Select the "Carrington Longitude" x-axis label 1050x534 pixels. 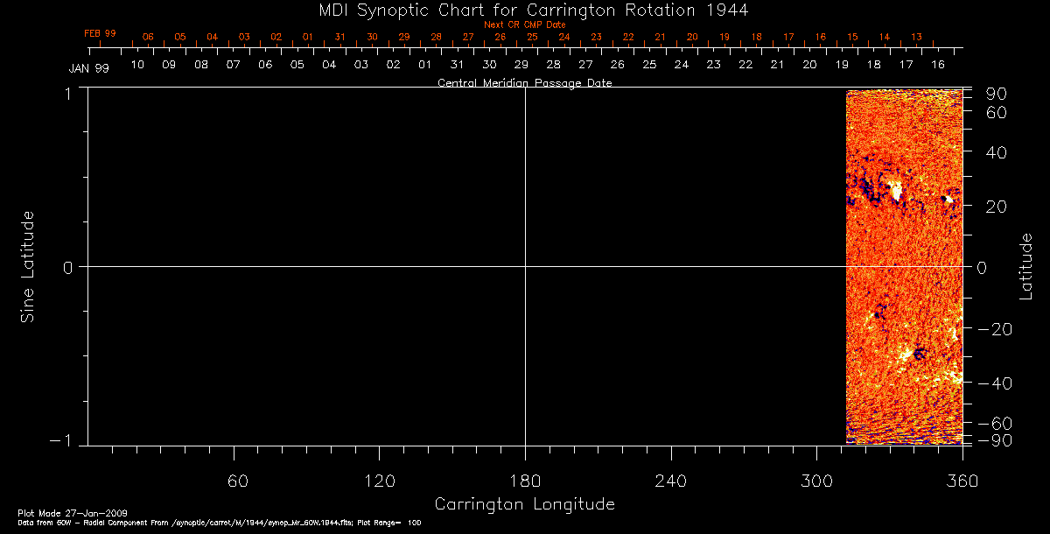coord(524,504)
